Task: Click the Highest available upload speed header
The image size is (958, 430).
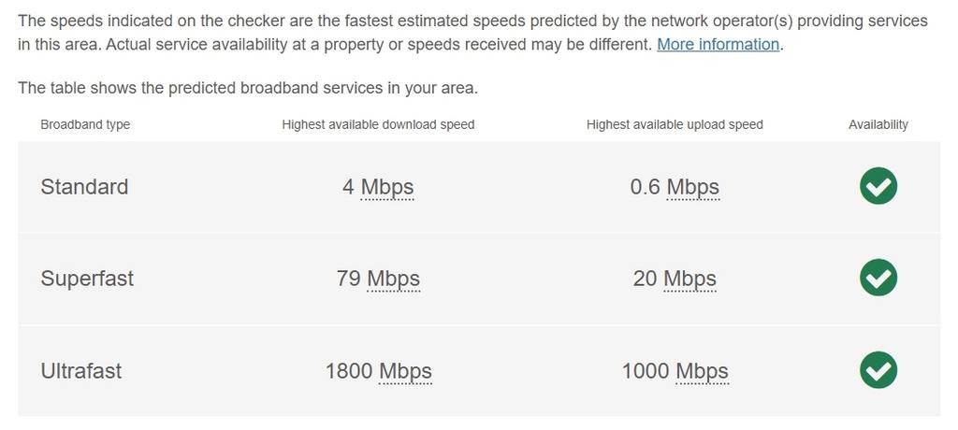Action: (x=675, y=124)
